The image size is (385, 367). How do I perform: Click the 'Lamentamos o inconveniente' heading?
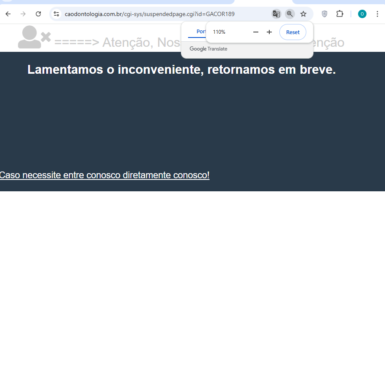[181, 70]
